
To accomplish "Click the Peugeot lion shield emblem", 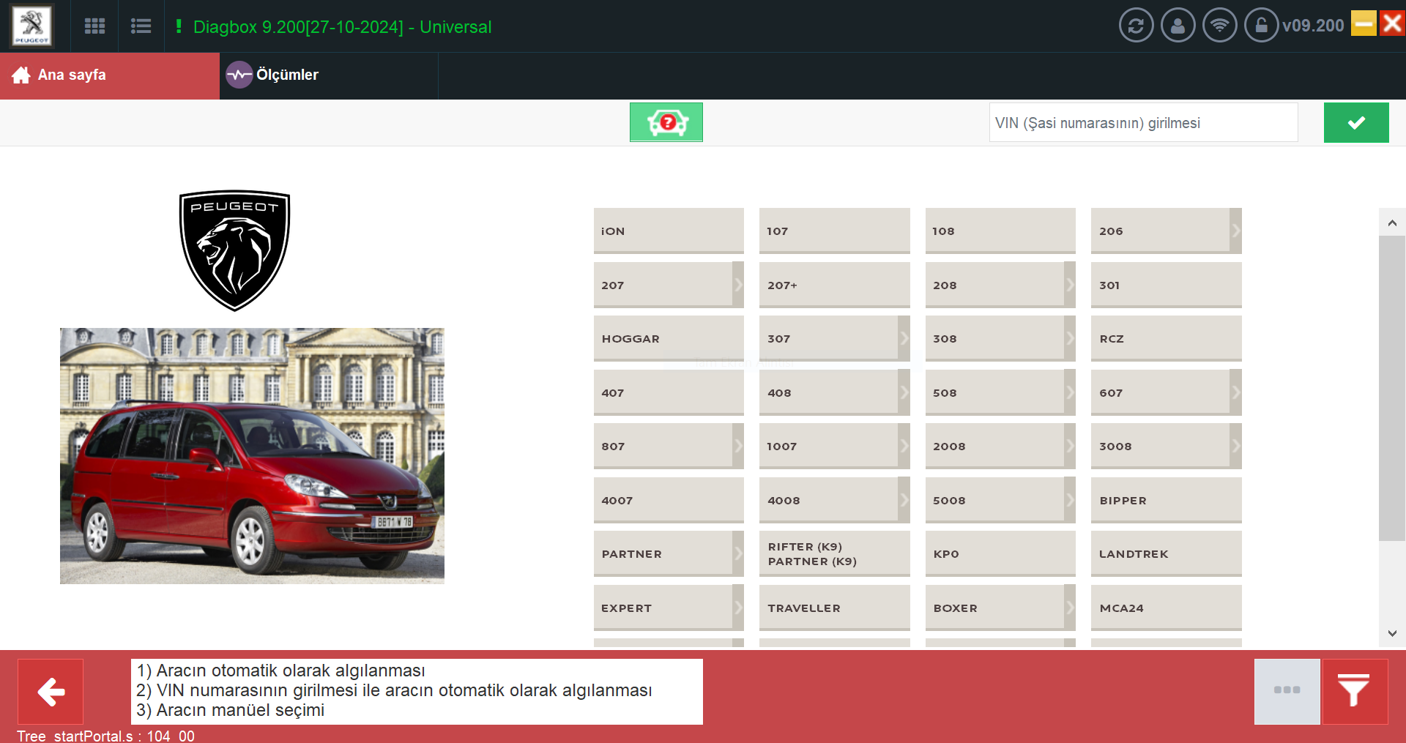I will click(235, 250).
